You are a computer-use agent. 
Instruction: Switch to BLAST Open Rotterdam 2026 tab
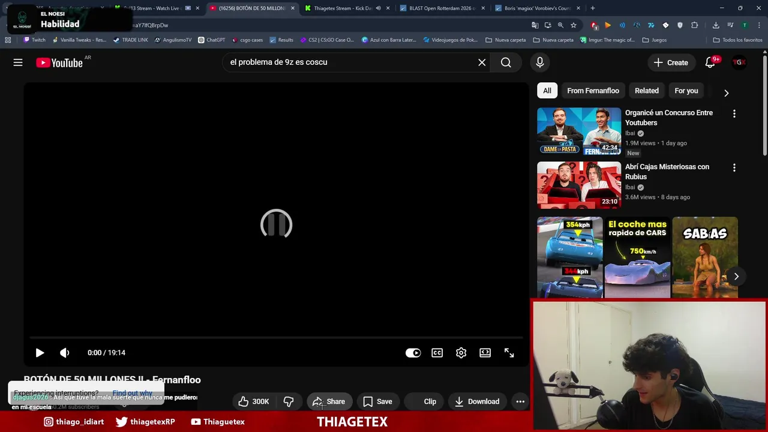[x=442, y=8]
